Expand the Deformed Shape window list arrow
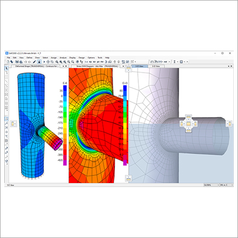Screen dimensions: 238x238 tap(63, 66)
